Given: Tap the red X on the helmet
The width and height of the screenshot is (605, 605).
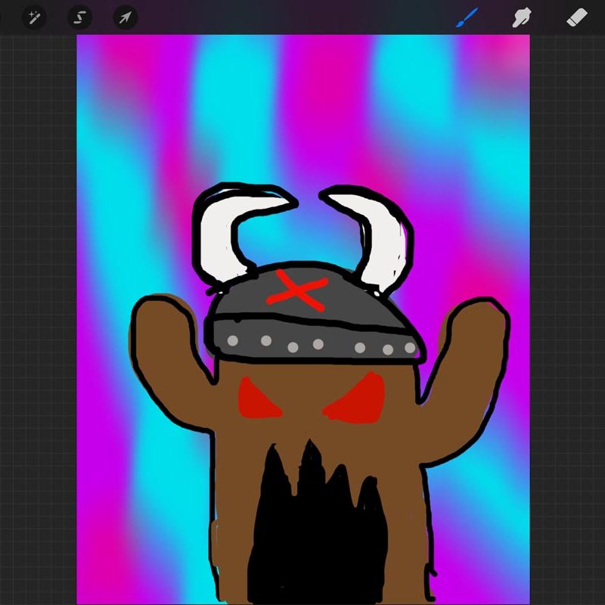Looking at the screenshot, I should point(296,290).
